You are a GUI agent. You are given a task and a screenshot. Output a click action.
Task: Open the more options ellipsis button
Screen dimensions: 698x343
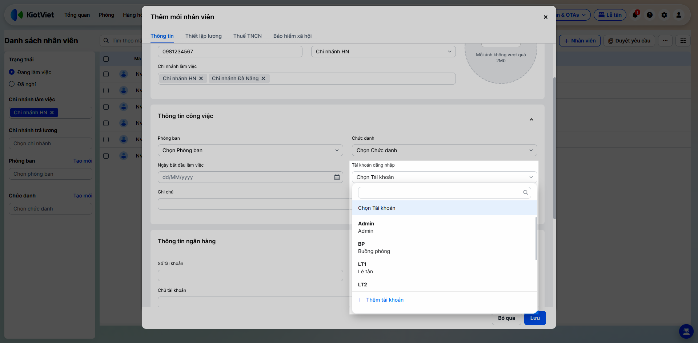click(665, 41)
